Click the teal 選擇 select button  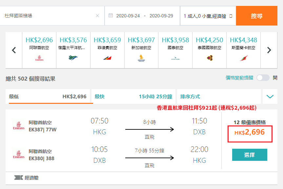(x=250, y=155)
